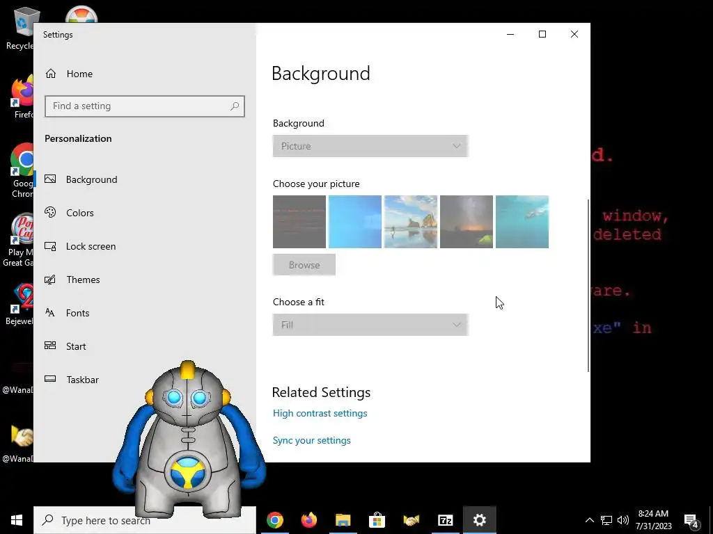Click the Settings window vertical scrollbar
This screenshot has height=534, width=713.
point(588,285)
